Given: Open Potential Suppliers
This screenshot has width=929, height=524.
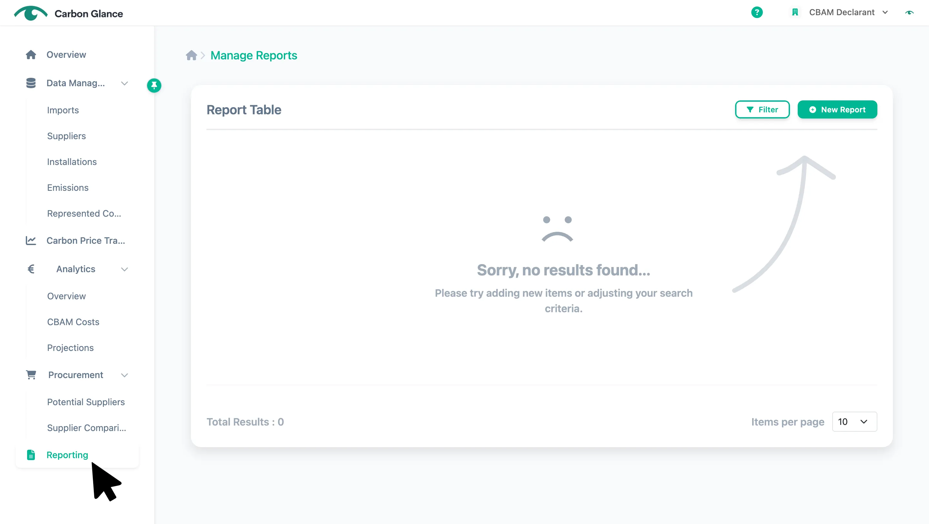Looking at the screenshot, I should coord(86,402).
